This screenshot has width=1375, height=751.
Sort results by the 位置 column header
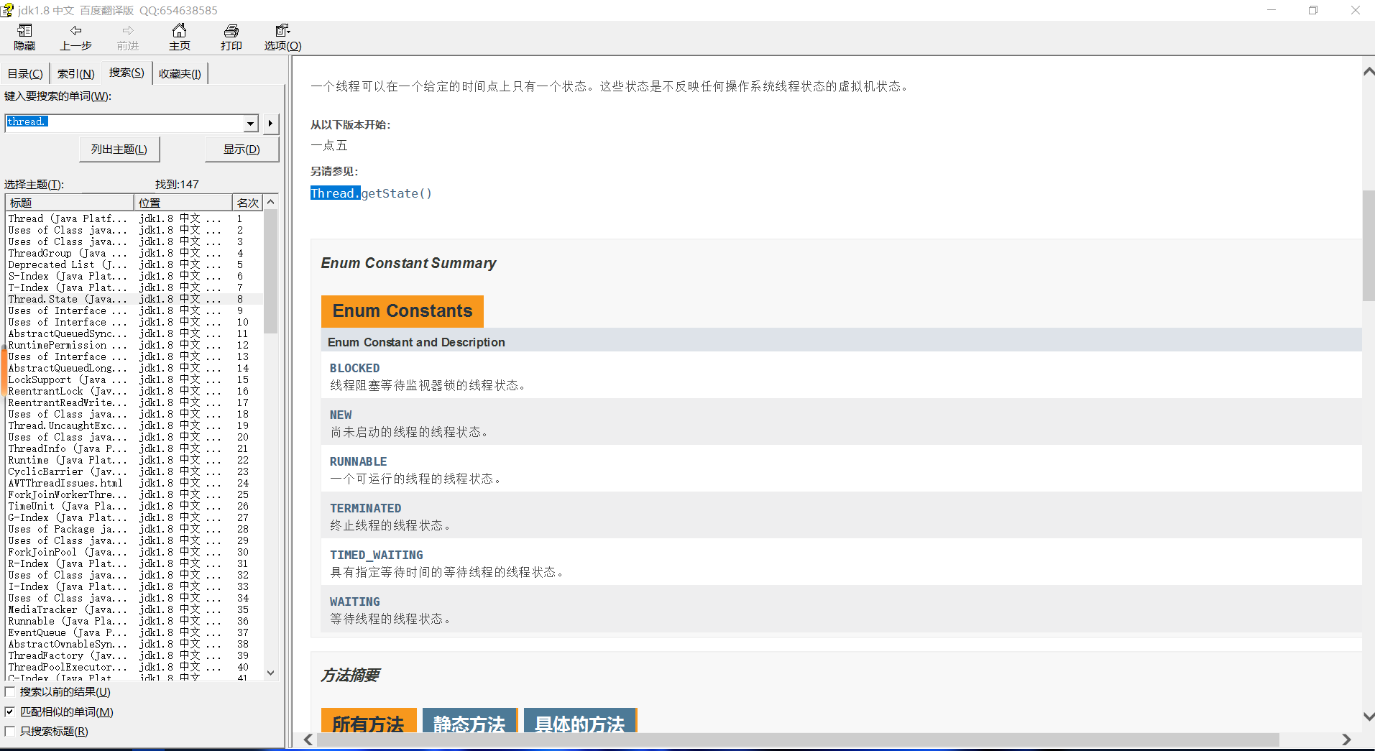(x=183, y=203)
